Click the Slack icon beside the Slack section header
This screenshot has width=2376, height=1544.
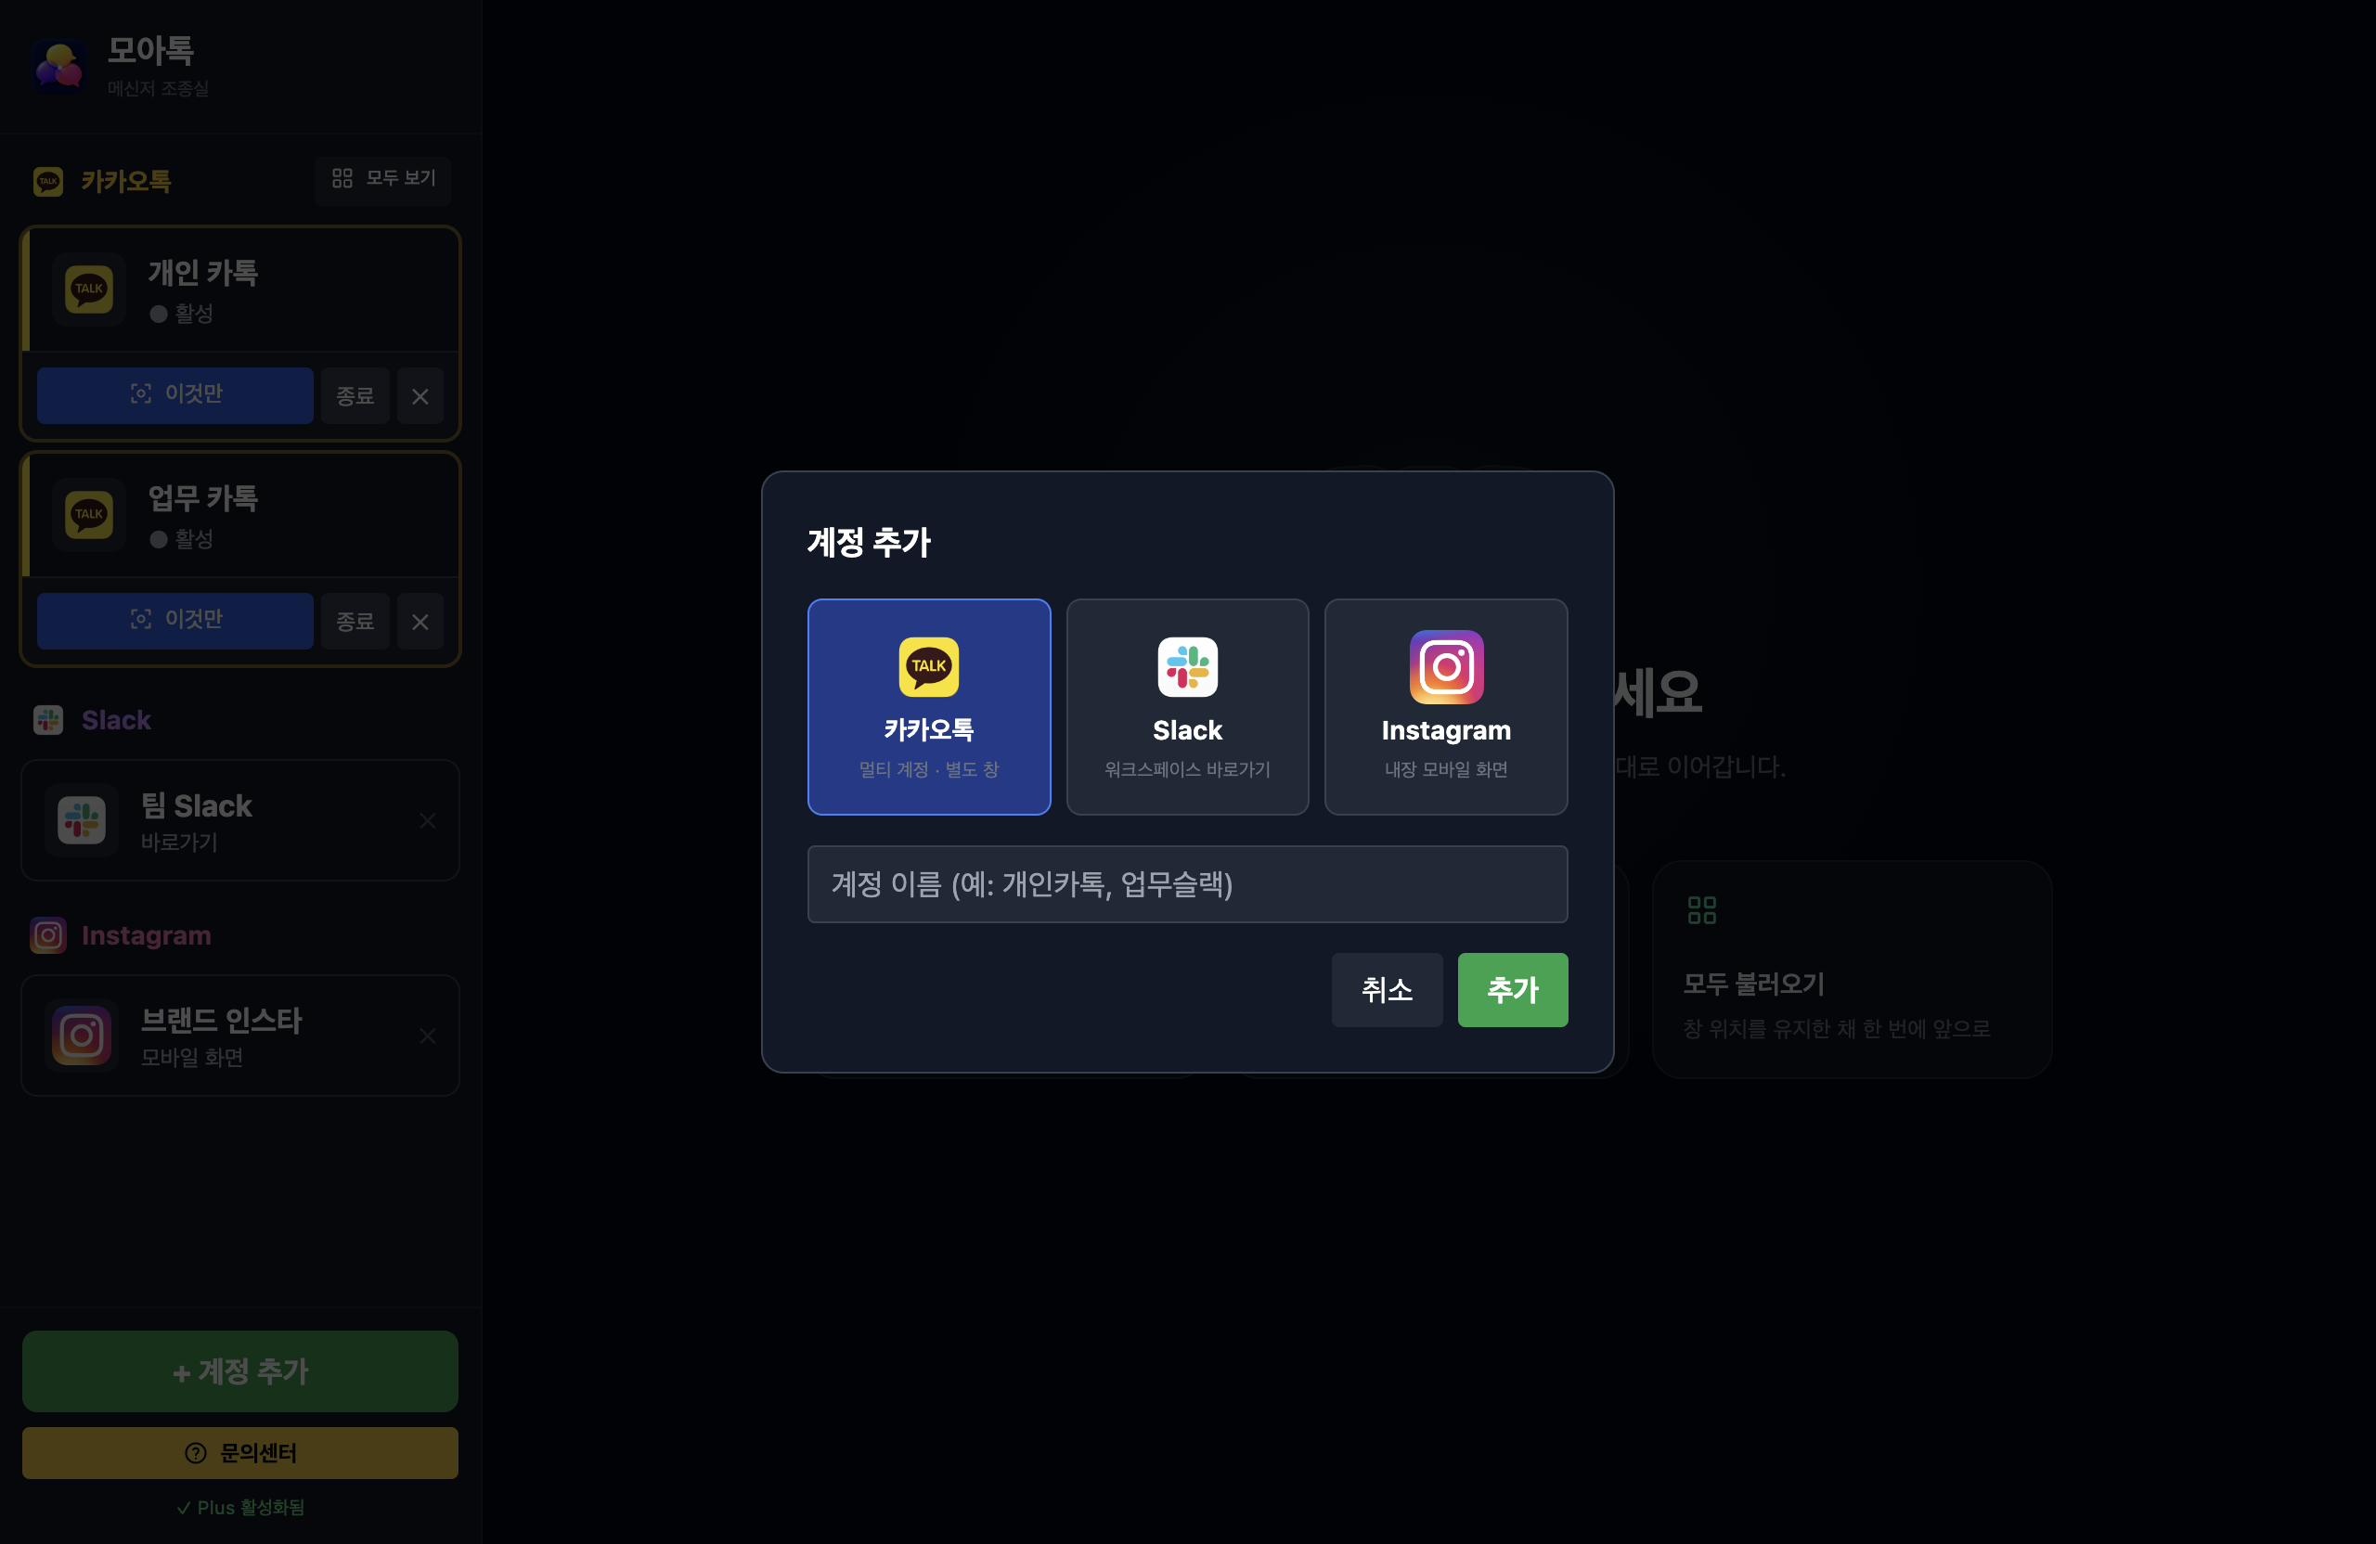(48, 720)
